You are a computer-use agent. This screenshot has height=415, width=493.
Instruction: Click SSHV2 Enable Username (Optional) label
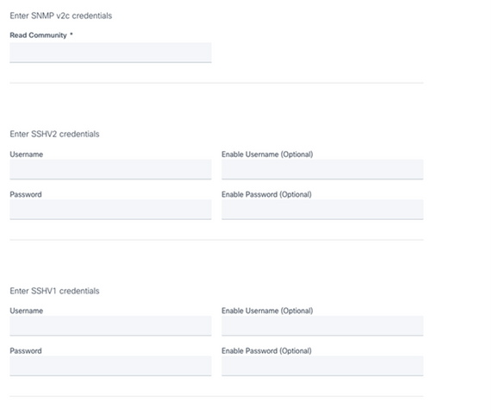(267, 154)
